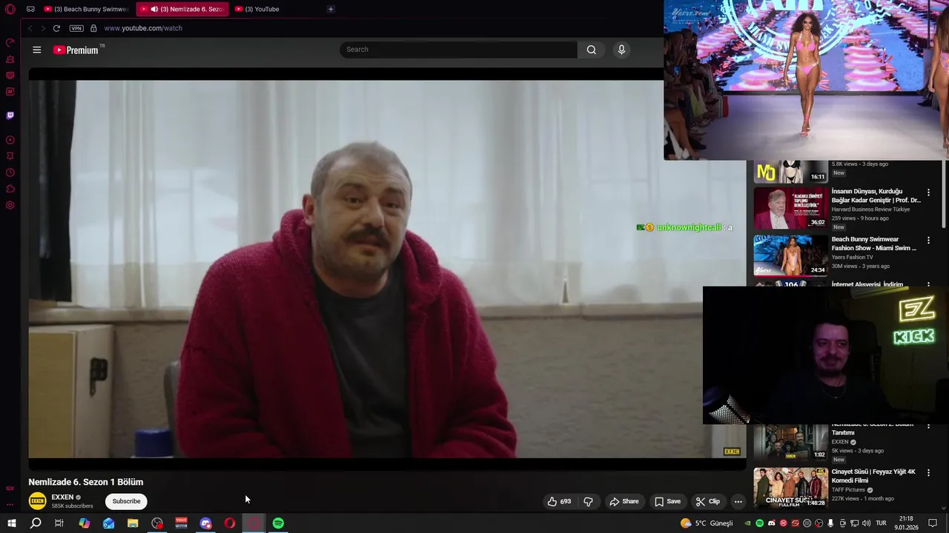Viewport: 949px width, 533px height.
Task: Open options menu for Cinayet Süsü video
Action: coord(928,472)
